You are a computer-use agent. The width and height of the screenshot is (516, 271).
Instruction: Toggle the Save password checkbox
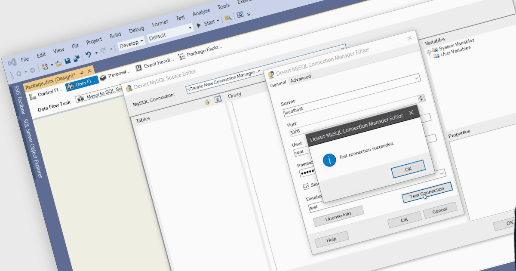coord(306,186)
